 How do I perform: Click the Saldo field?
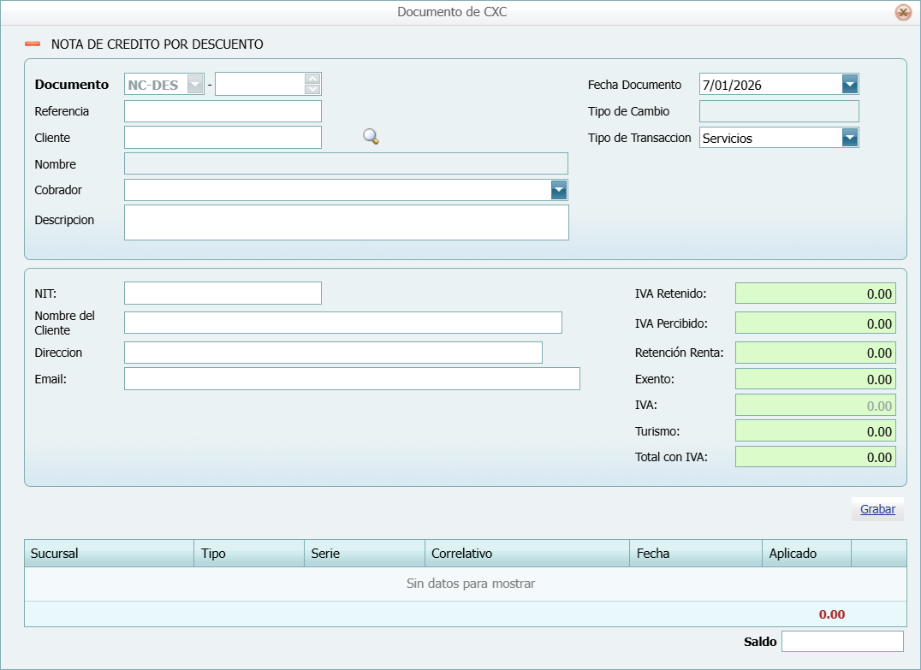[842, 642]
